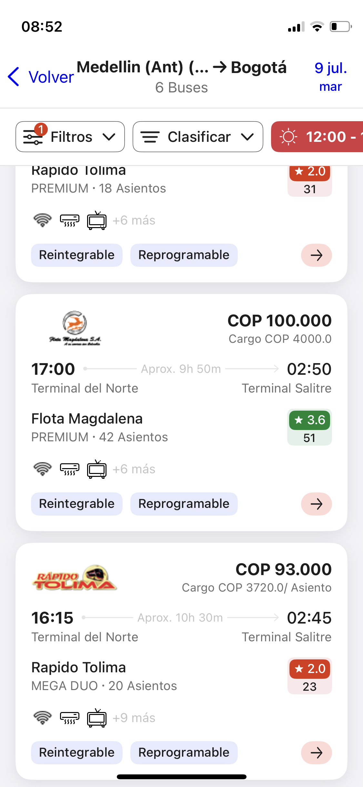Toggle the 12:00 afternoon time filter
Viewport: 363px width, 787px height.
[x=317, y=137]
